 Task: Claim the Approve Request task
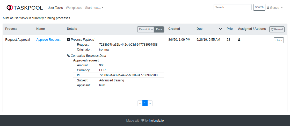[x=279, y=40]
